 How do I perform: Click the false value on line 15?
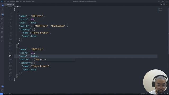tap(34, 56)
